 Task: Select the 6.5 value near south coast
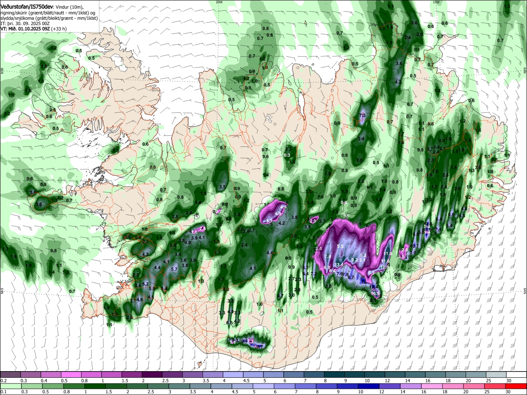click(229, 323)
